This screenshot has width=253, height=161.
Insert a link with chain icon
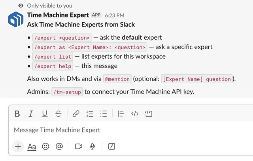[76, 113]
